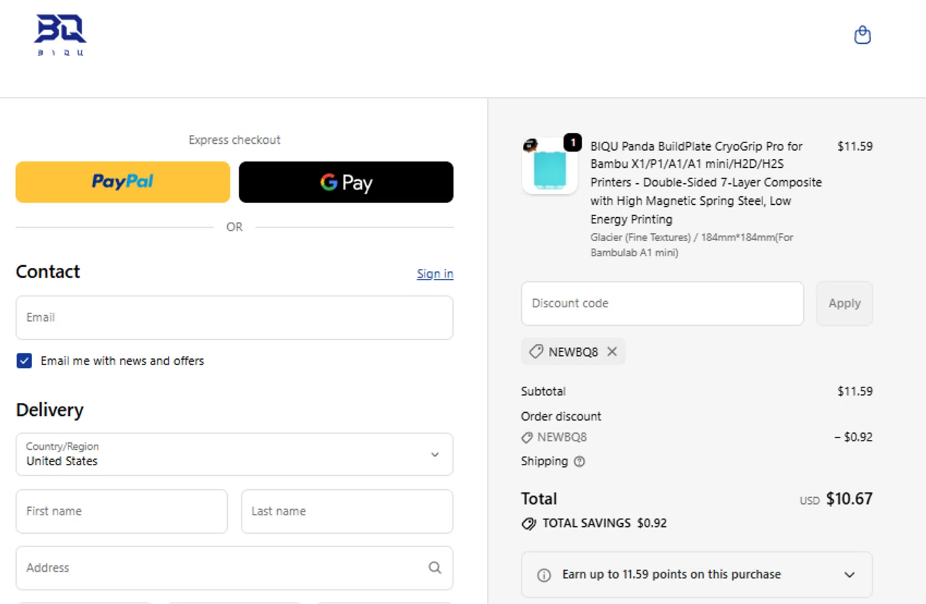926x604 pixels.
Task: Click the First name field
Action: 122,511
